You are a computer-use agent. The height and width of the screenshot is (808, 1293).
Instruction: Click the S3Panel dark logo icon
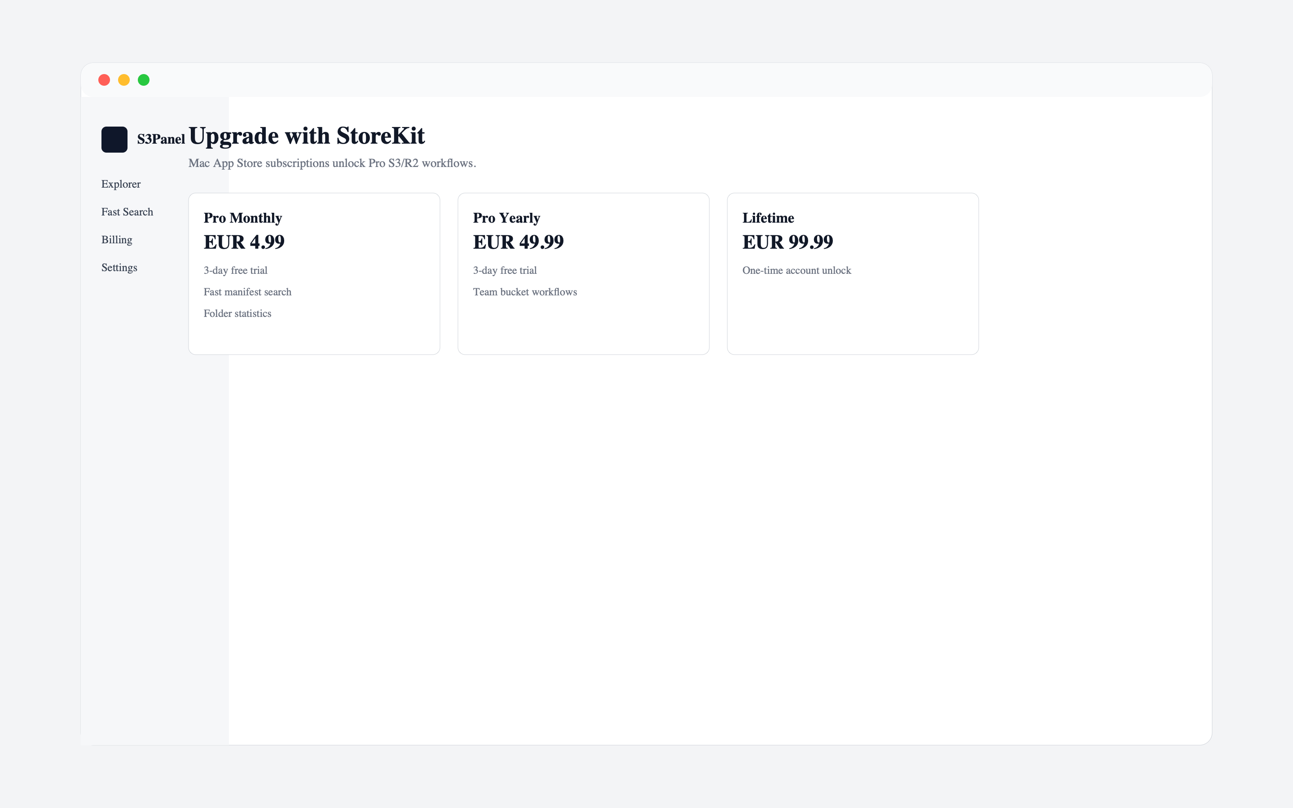[x=114, y=140]
